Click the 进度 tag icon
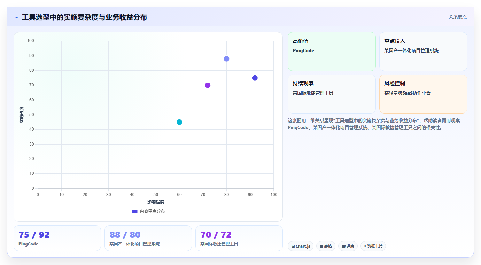 [x=343, y=247]
